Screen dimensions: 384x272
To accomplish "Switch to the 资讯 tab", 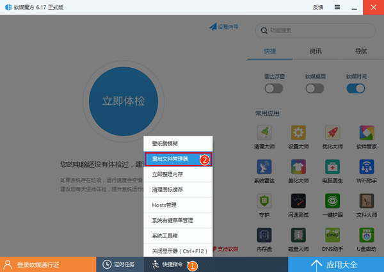I will (x=315, y=51).
